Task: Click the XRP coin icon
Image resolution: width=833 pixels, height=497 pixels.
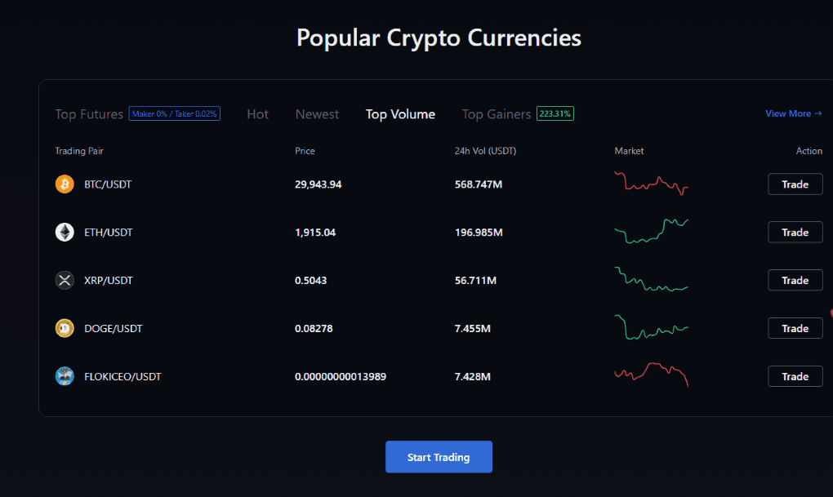Action: pyautogui.click(x=65, y=281)
